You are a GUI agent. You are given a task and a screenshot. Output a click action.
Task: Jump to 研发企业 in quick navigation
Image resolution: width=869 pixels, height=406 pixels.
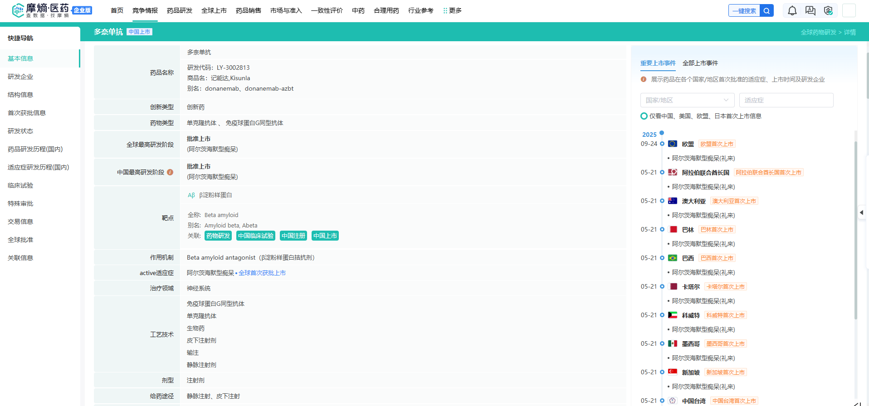pyautogui.click(x=20, y=77)
